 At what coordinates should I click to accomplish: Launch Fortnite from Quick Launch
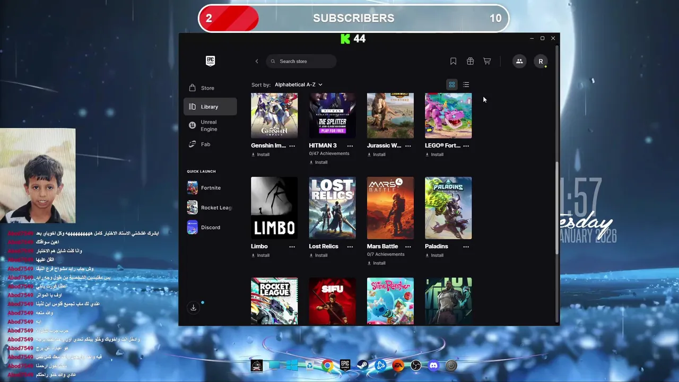point(210,188)
